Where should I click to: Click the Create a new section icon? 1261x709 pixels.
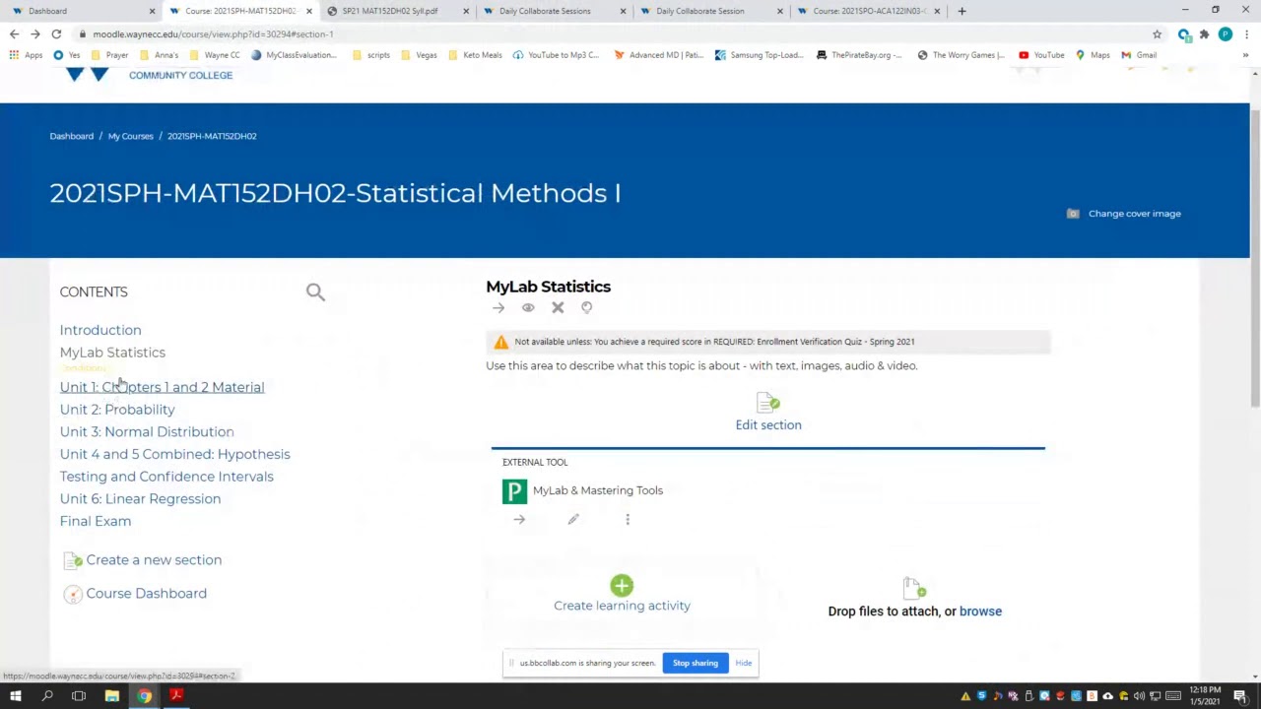pos(73,560)
